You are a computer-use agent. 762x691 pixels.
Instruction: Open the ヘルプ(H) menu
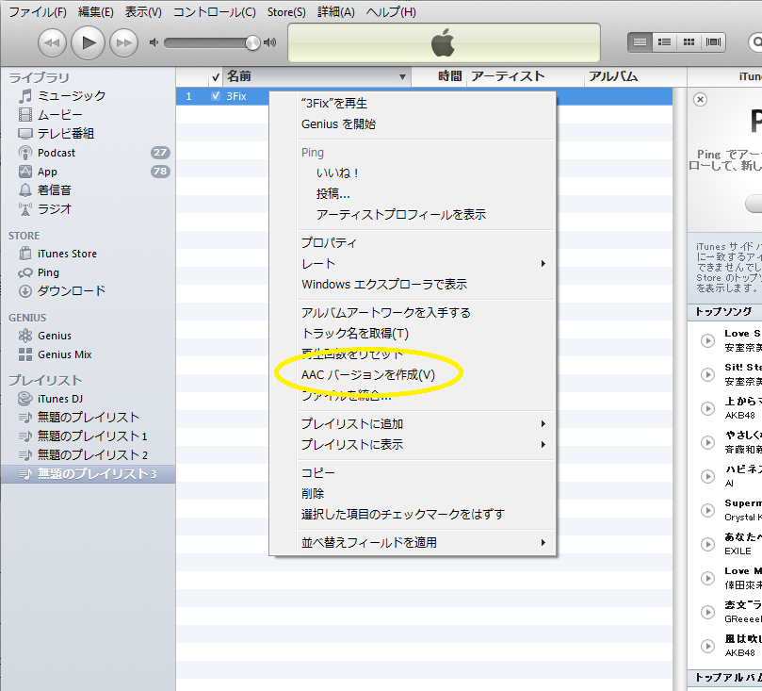pyautogui.click(x=391, y=12)
